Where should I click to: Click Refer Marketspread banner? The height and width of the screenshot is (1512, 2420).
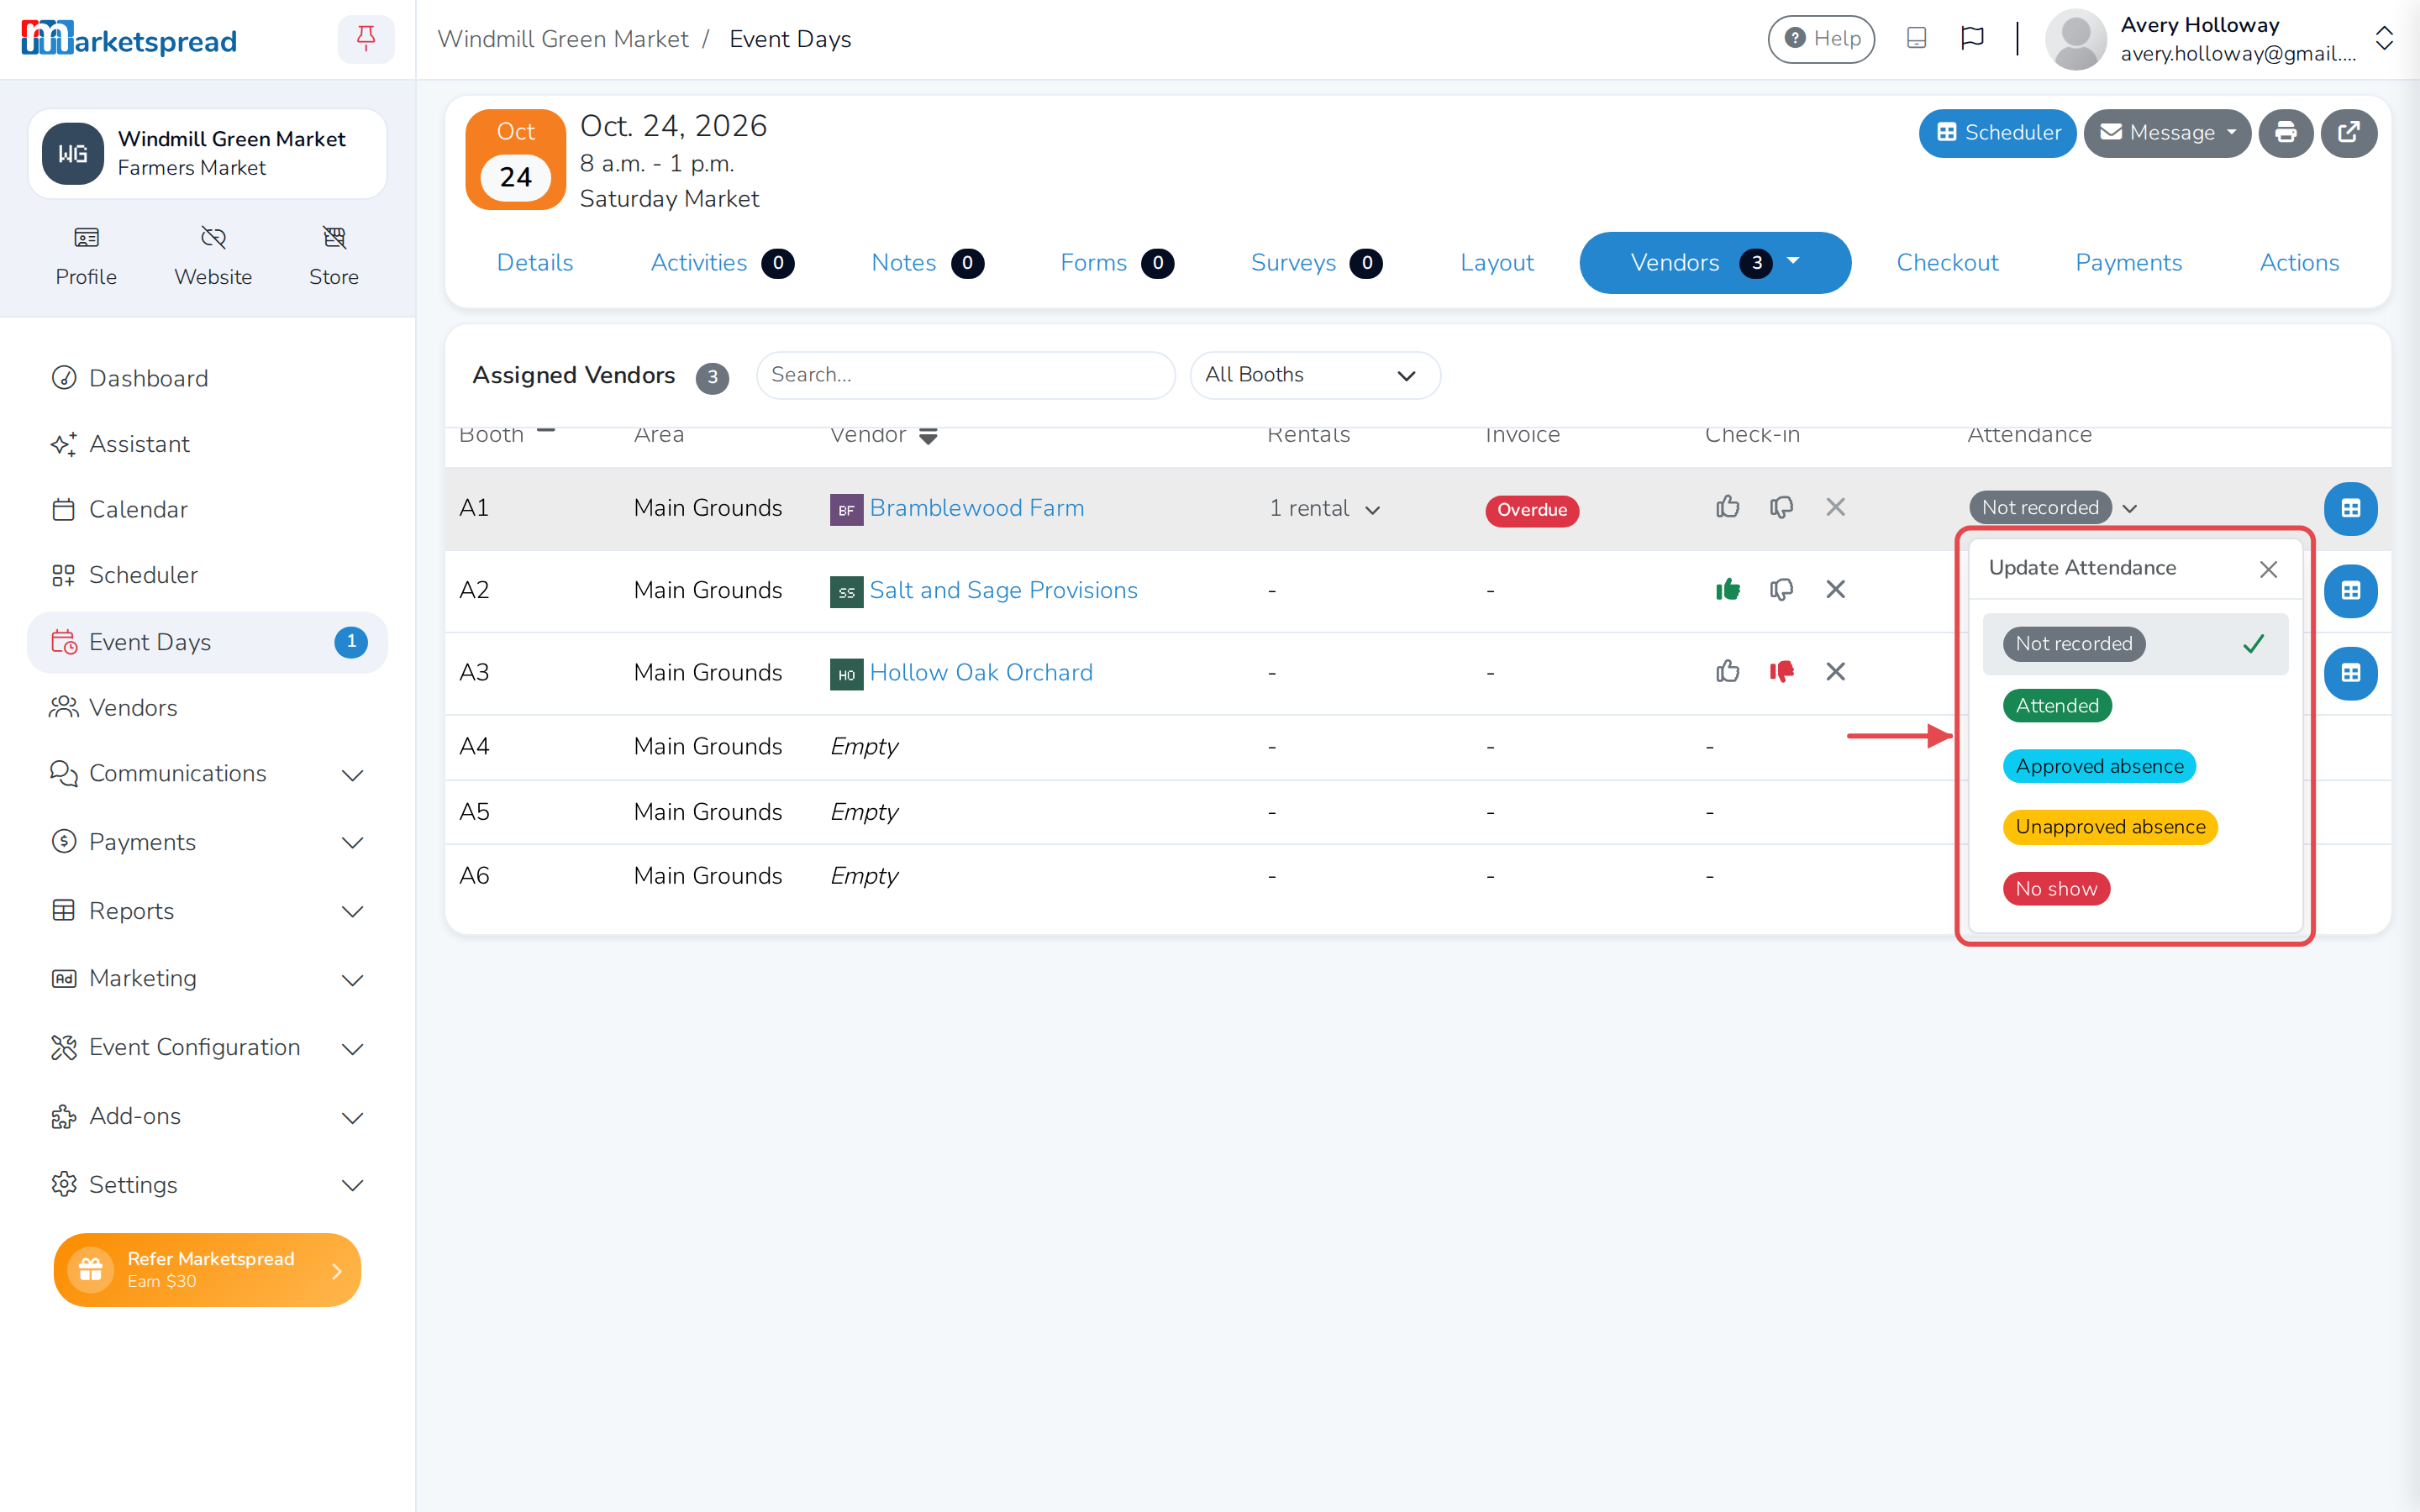(x=207, y=1269)
